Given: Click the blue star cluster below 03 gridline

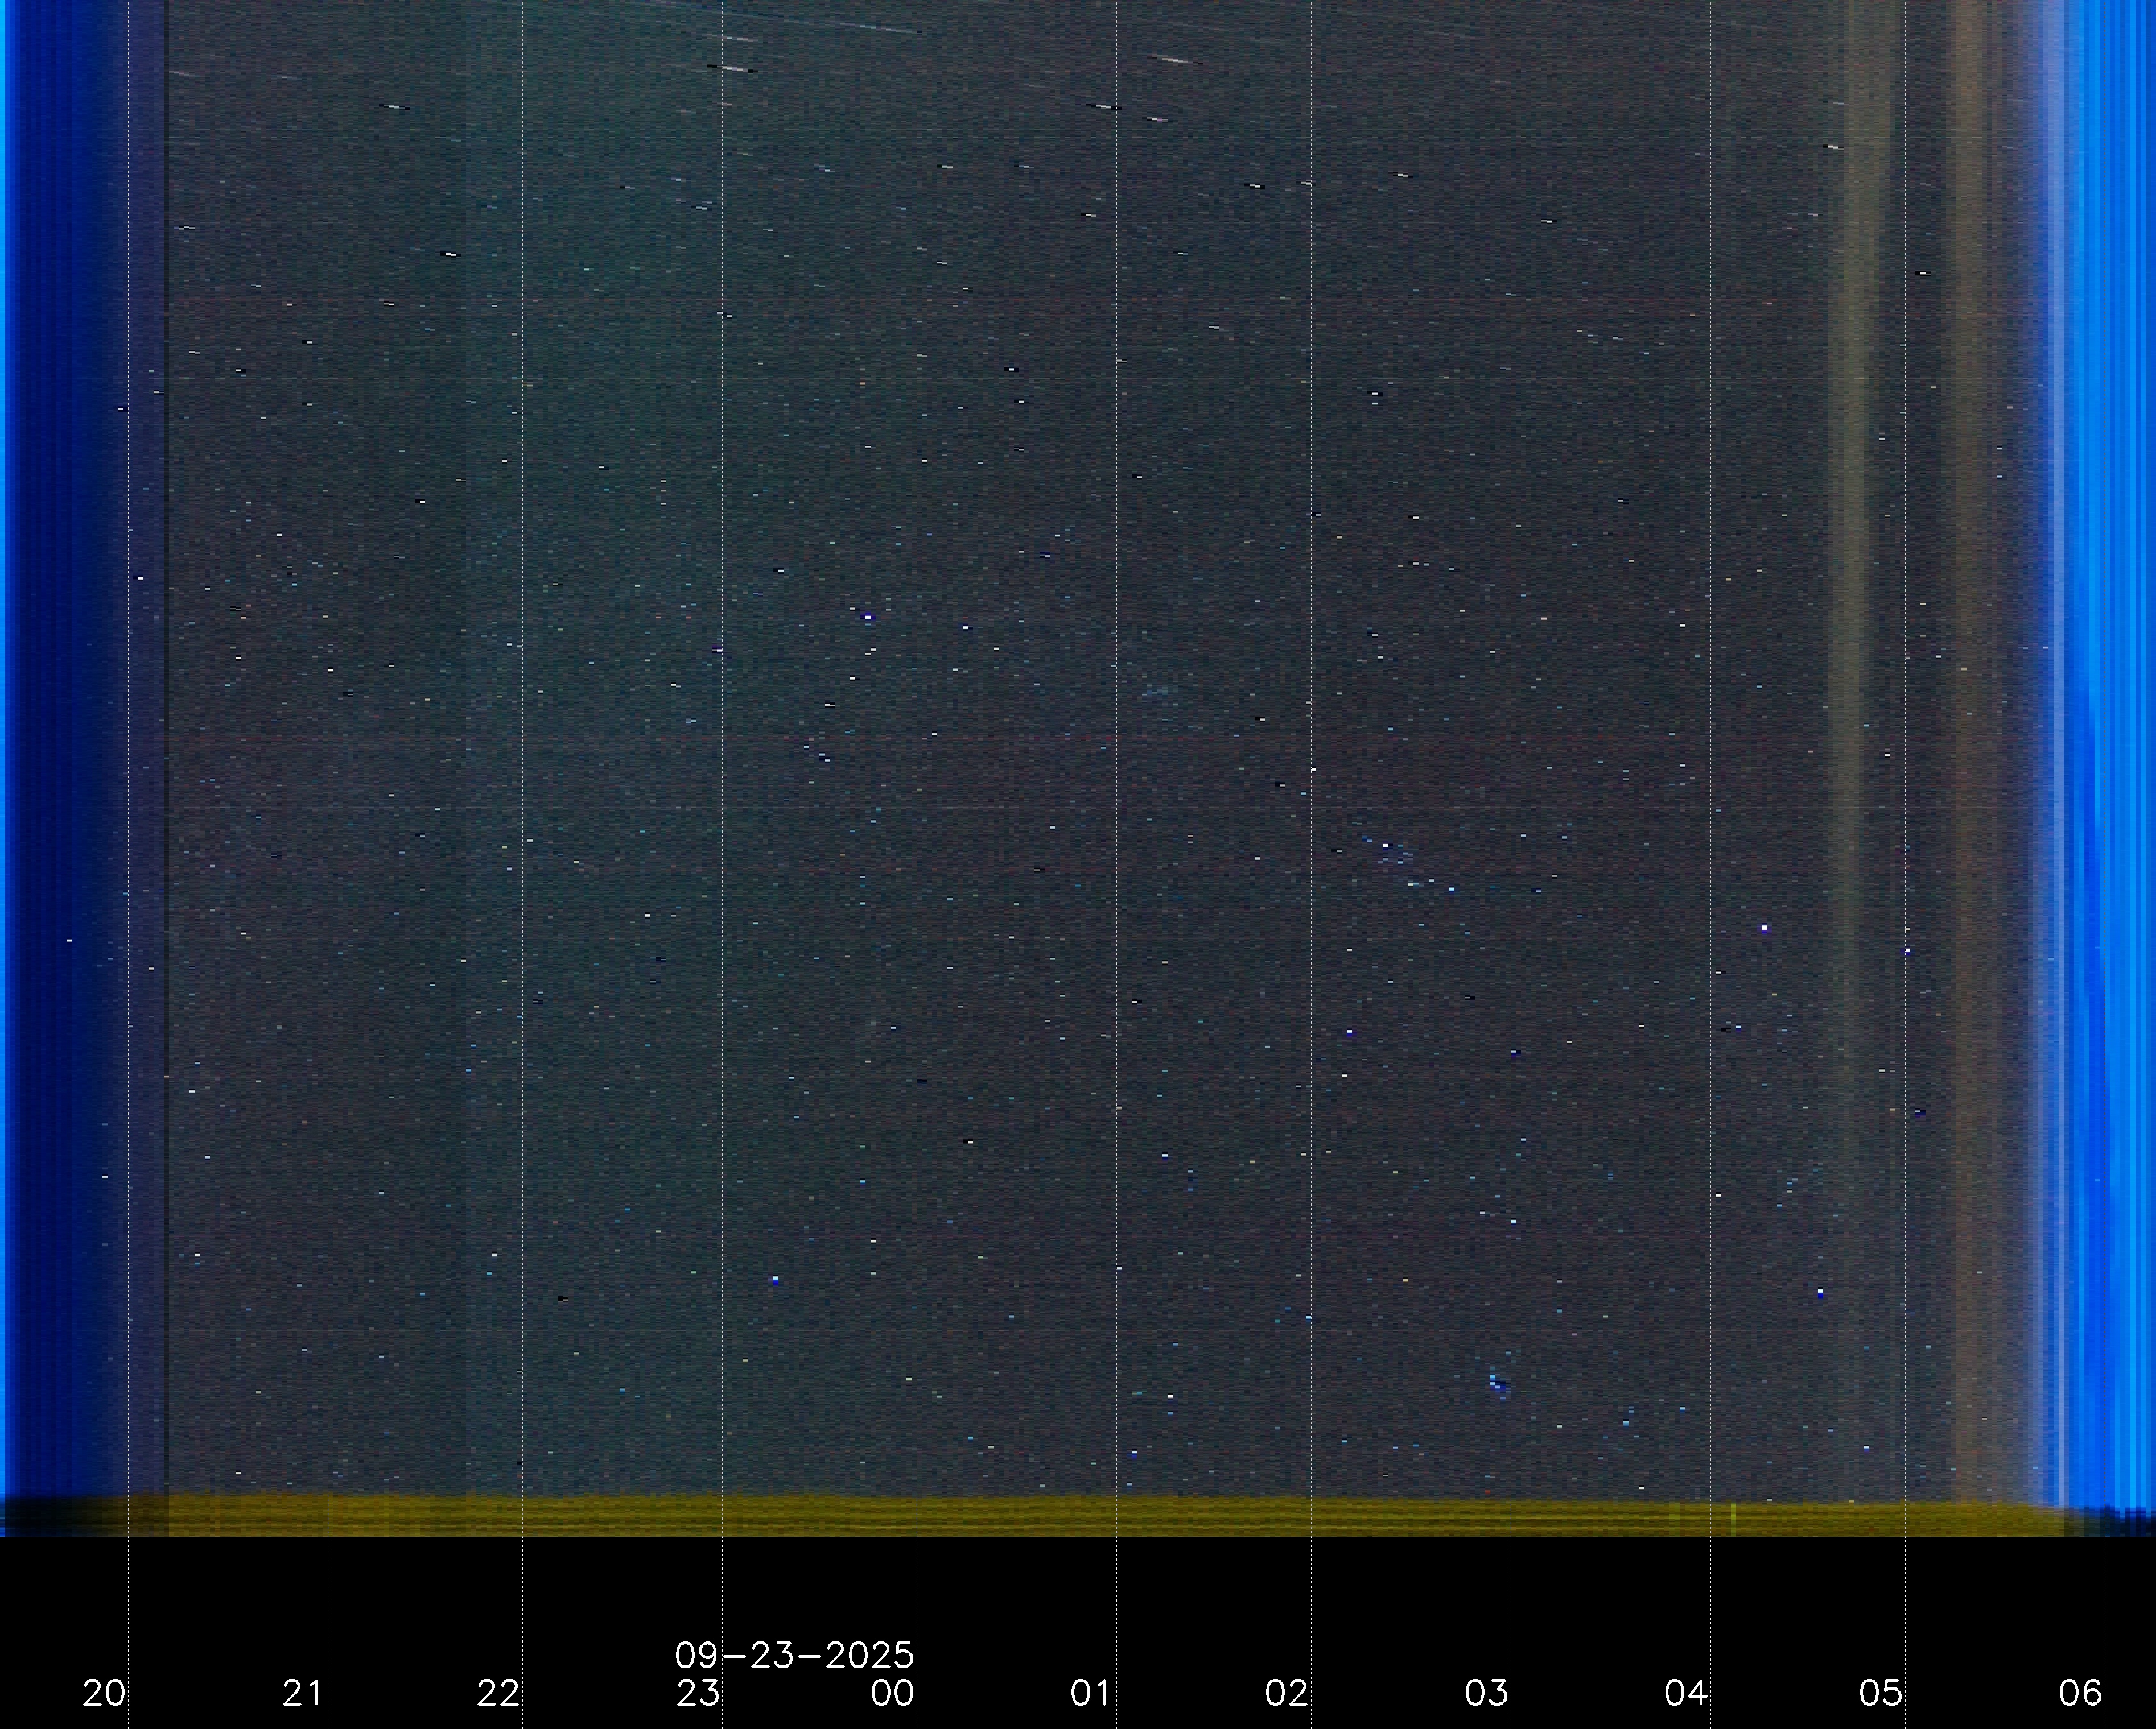Looking at the screenshot, I should pos(1497,1384).
